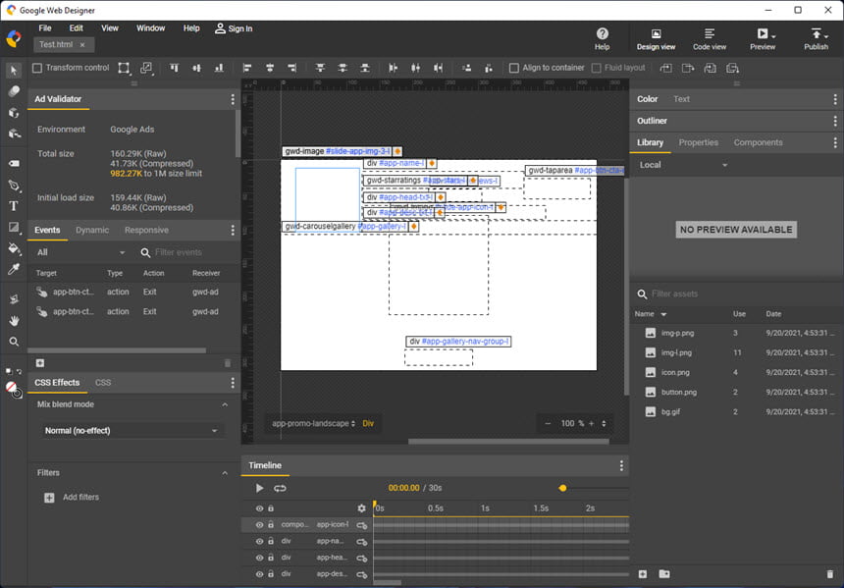844x588 pixels.
Task: Open Preview dropdown arrow
Action: coord(773,36)
